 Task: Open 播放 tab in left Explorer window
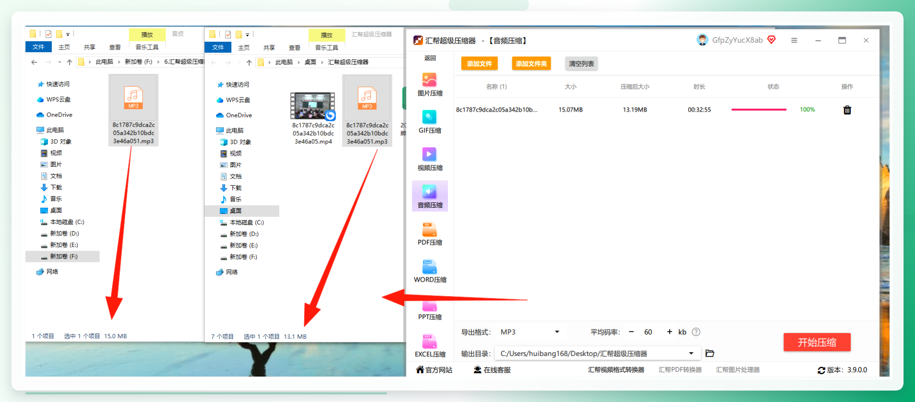147,35
